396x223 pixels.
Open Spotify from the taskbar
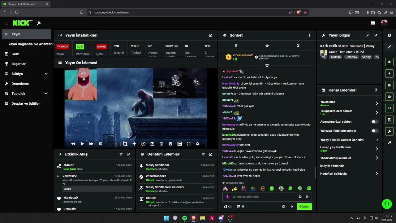[185, 218]
